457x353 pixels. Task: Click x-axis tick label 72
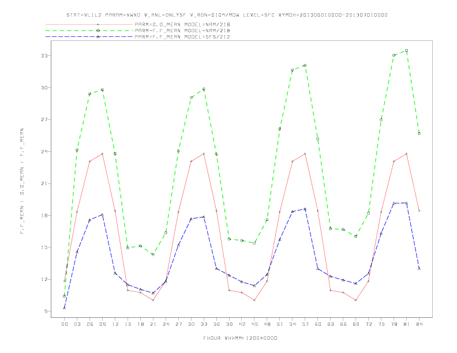tap(368, 324)
